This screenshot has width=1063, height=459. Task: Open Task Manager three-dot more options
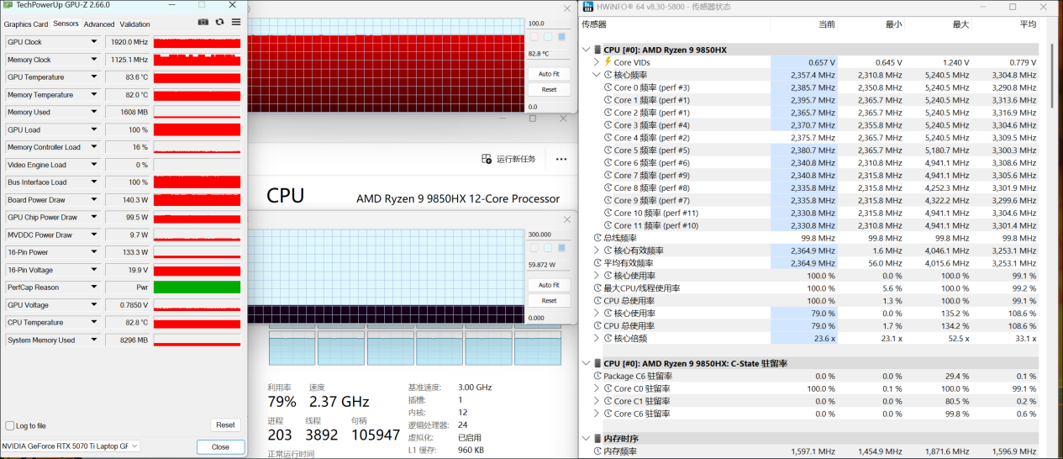(x=560, y=159)
